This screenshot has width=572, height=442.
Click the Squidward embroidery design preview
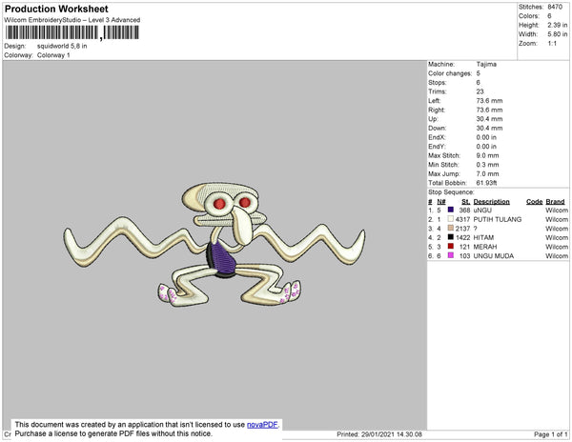point(214,244)
